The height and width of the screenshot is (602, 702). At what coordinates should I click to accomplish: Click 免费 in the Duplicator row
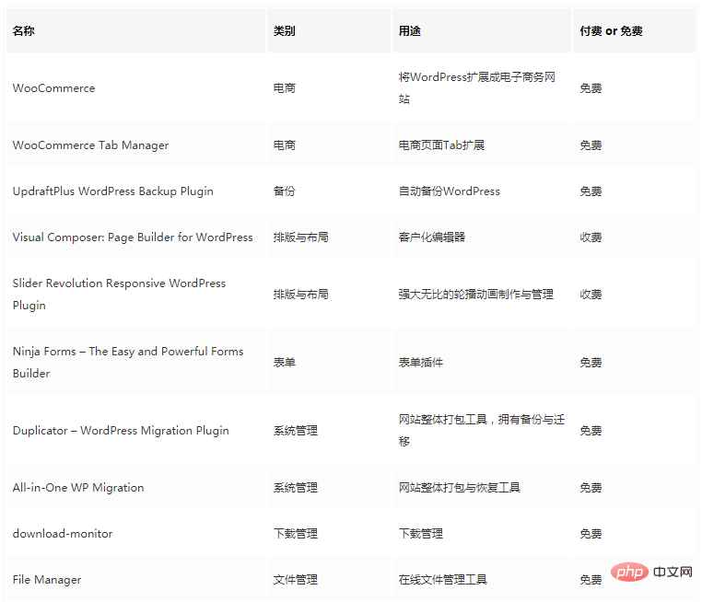591,431
